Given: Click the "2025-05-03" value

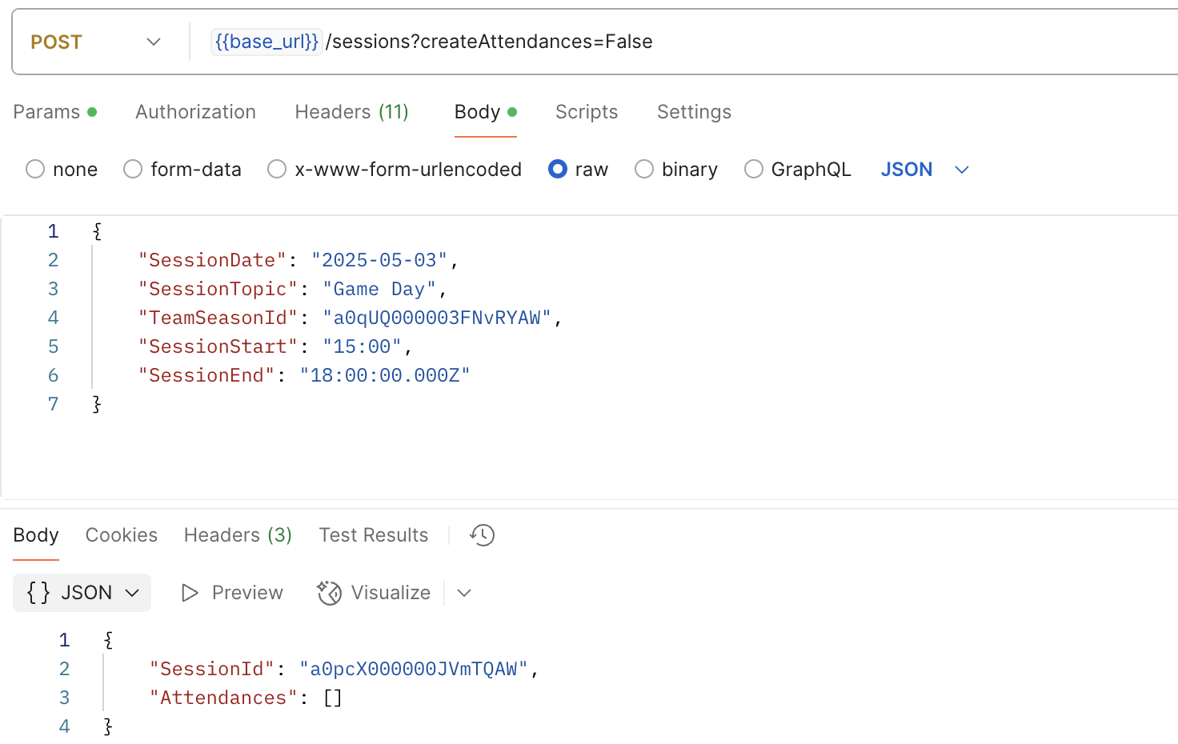Looking at the screenshot, I should click(379, 260).
